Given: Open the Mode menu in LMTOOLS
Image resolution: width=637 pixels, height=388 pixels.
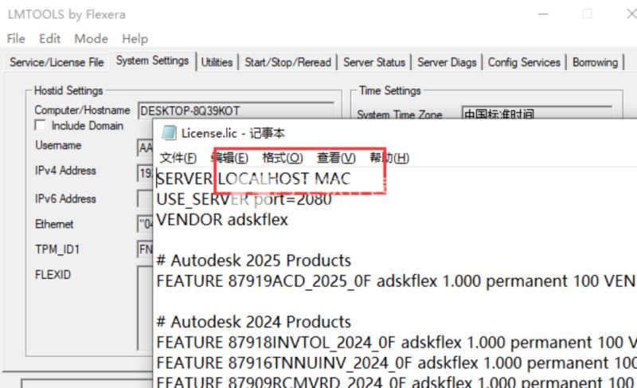Looking at the screenshot, I should coord(91,38).
